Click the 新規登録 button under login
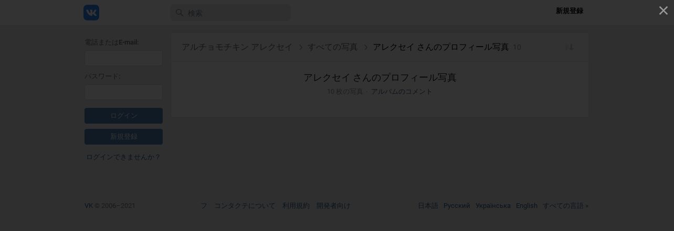The height and width of the screenshot is (231, 674). pos(124,137)
